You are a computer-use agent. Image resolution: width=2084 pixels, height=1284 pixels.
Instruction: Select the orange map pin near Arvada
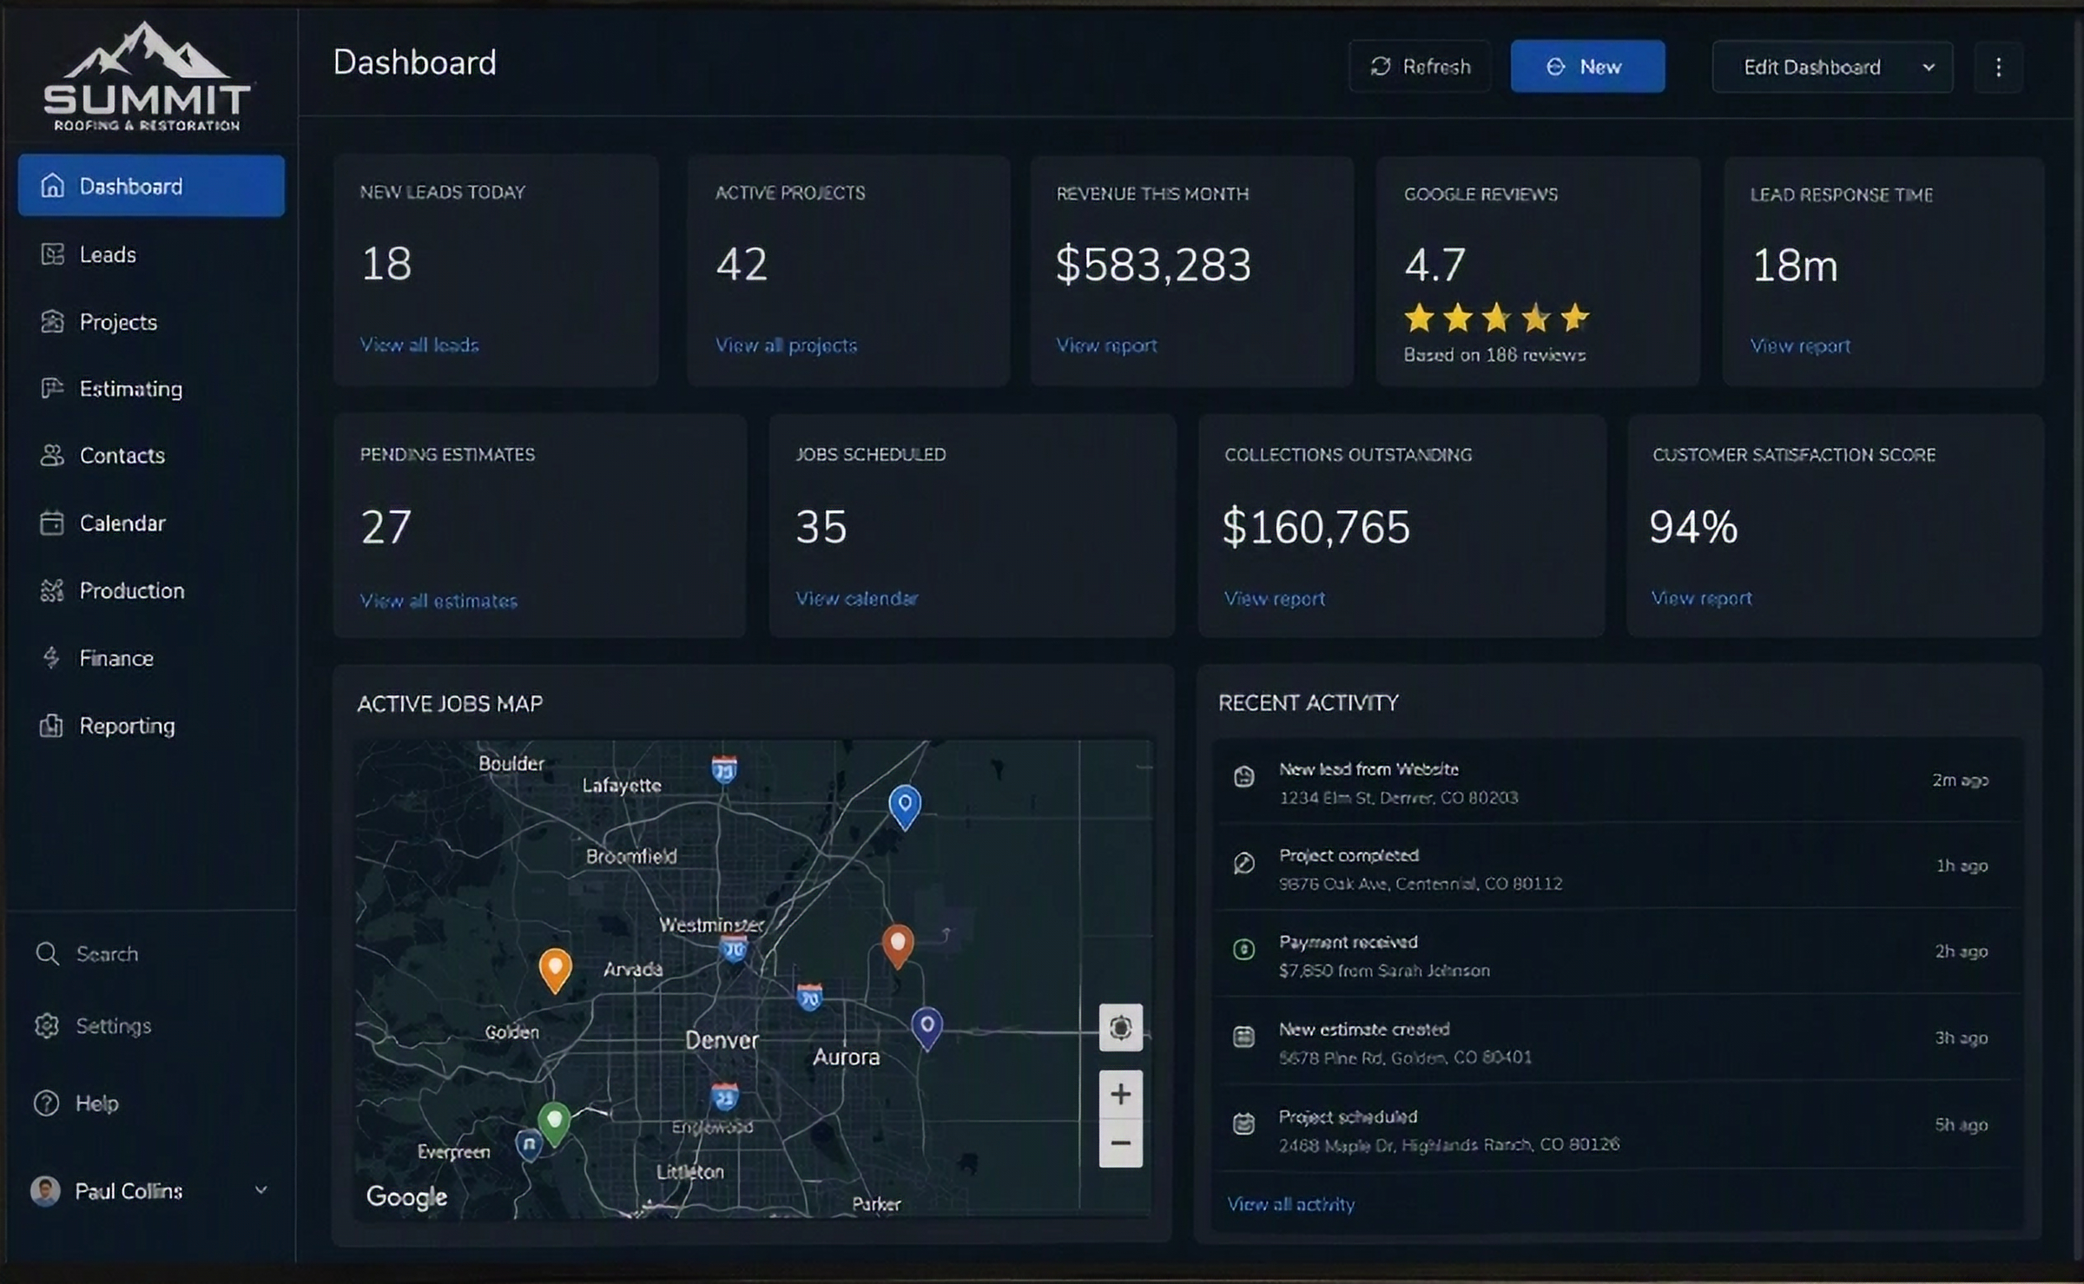point(555,970)
